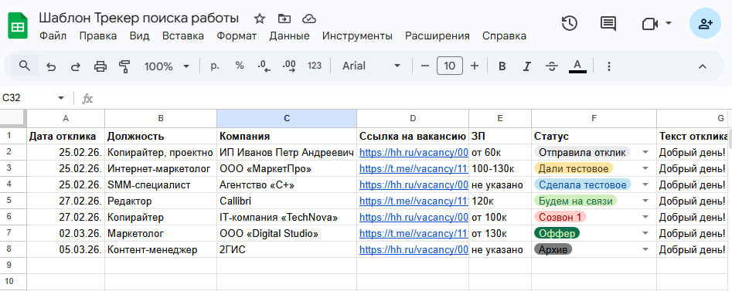This screenshot has width=732, height=291.
Task: Select the Дата отклика header cell
Action: point(66,136)
